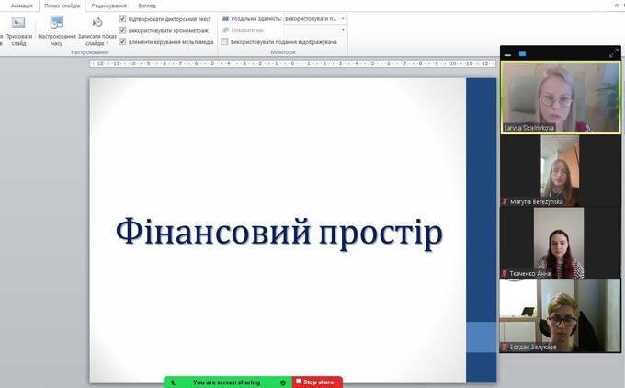The image size is (625, 388).
Task: Switch to the Анімація tab
Action: click(21, 6)
